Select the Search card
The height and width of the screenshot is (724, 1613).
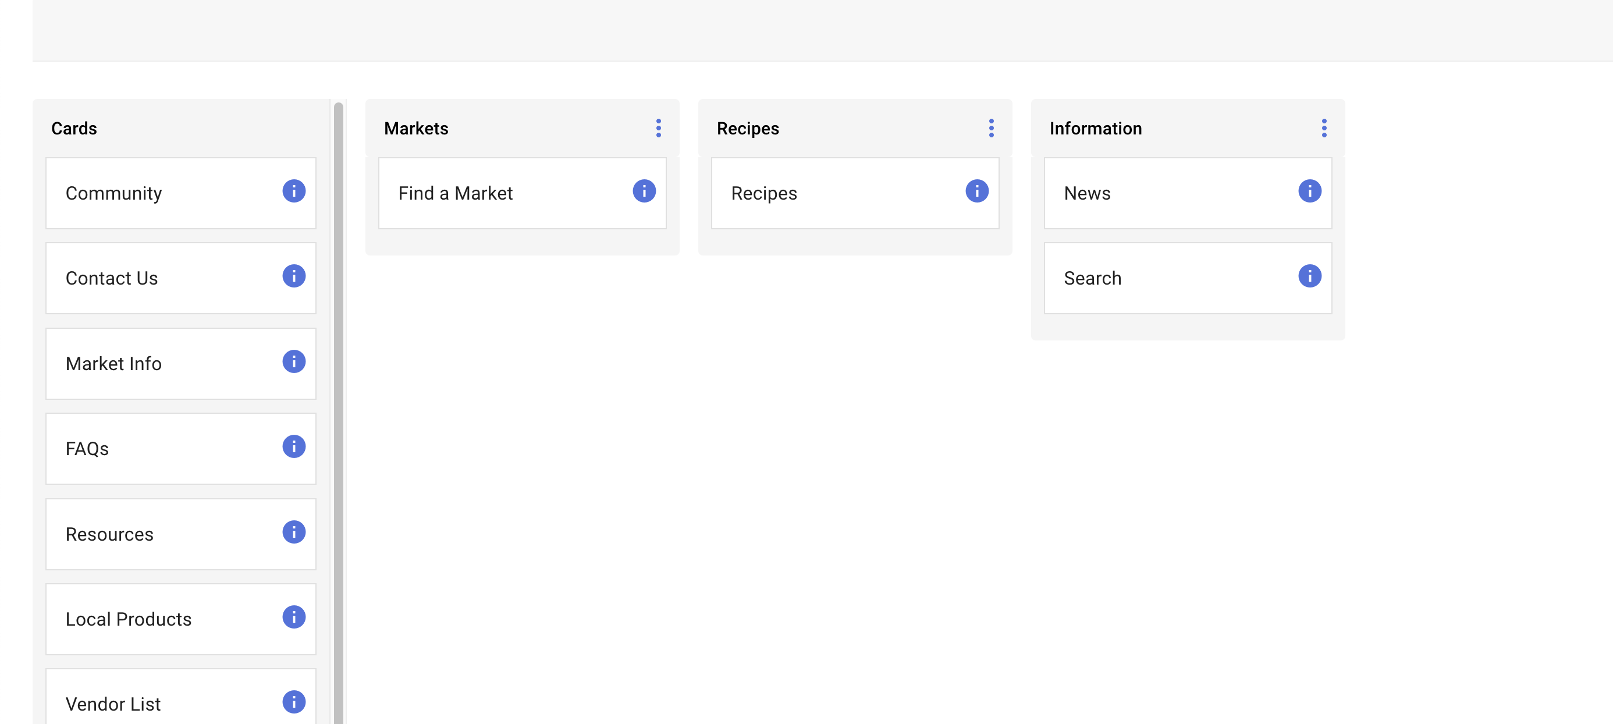tap(1188, 279)
